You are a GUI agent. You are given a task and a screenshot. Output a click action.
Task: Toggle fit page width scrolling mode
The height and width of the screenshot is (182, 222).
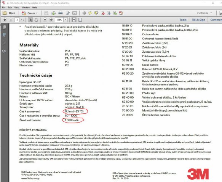pyautogui.click(x=74, y=20)
